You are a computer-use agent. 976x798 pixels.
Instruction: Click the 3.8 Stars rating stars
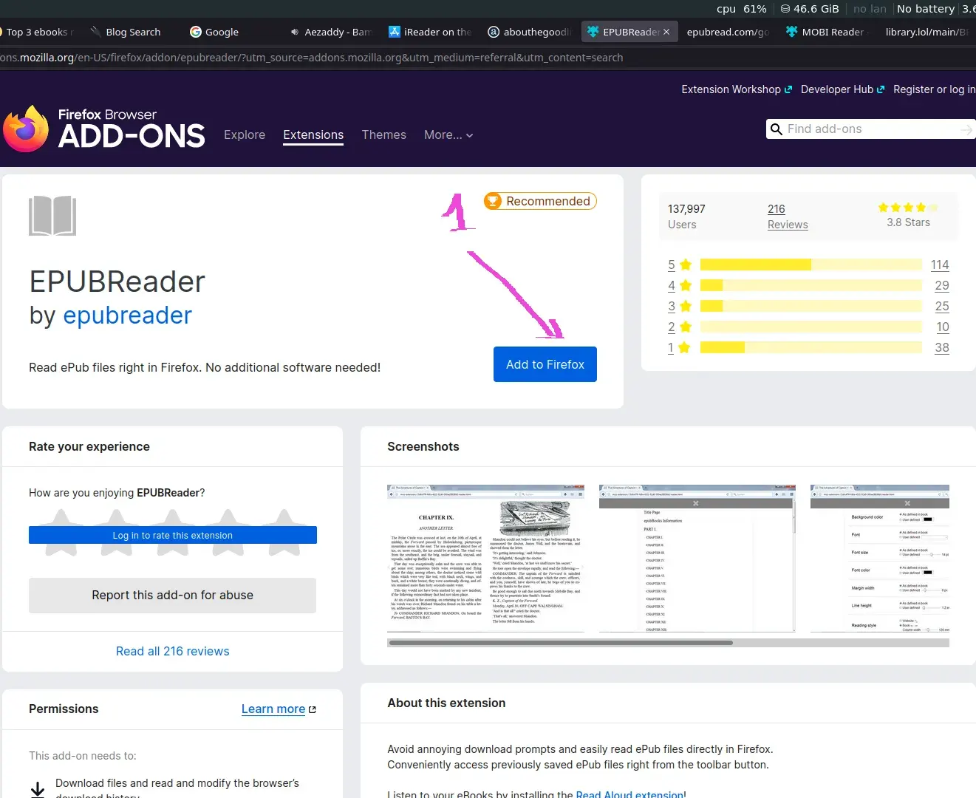pyautogui.click(x=908, y=208)
